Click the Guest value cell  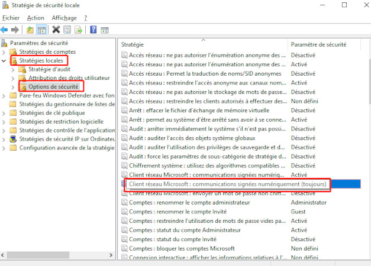point(298,212)
